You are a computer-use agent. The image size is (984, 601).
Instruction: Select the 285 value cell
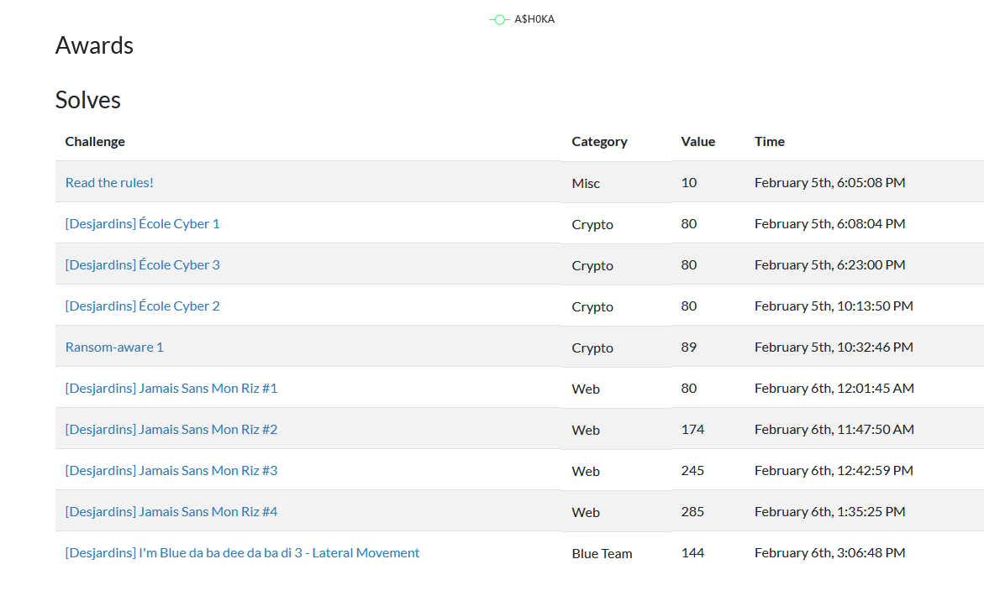click(692, 512)
